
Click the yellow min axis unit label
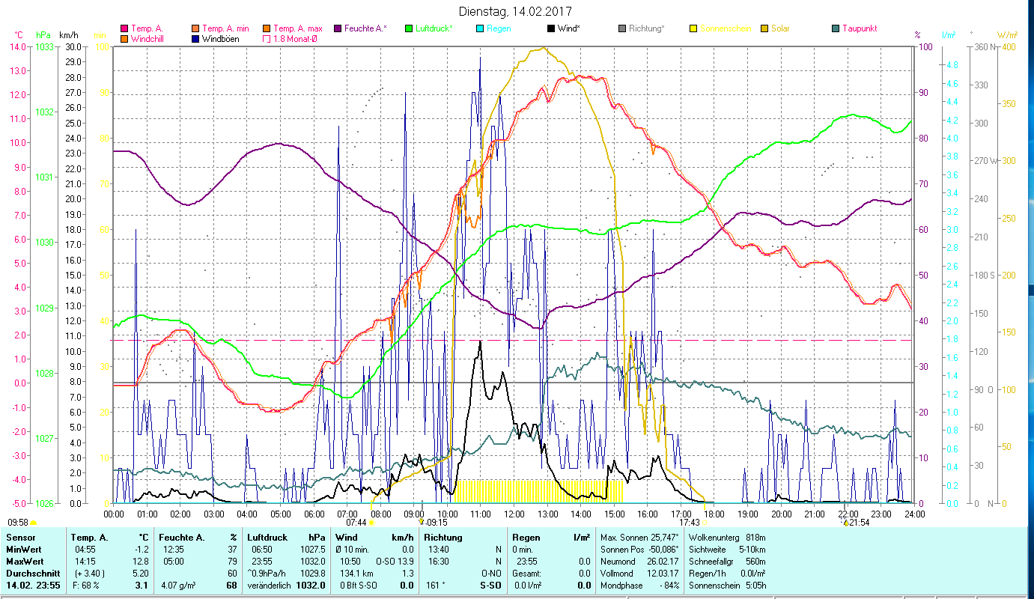[99, 35]
